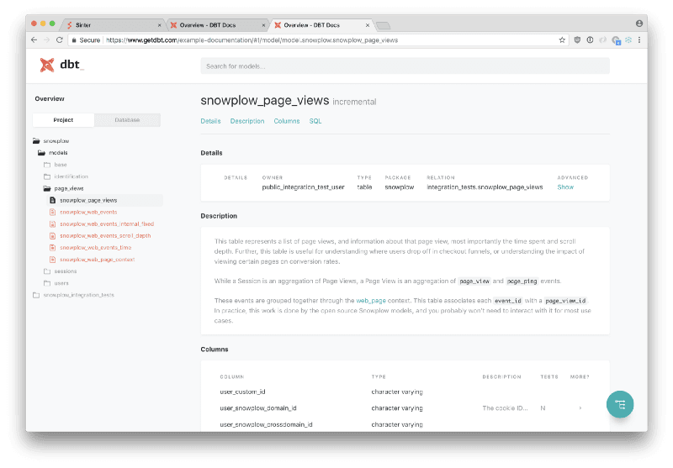Image resolution: width=673 pixels, height=468 pixels.
Task: Switch sidebar to Project view
Action: click(x=63, y=120)
